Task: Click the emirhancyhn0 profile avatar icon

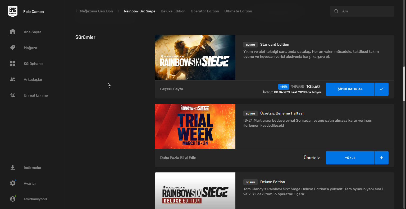Action: pyautogui.click(x=13, y=199)
